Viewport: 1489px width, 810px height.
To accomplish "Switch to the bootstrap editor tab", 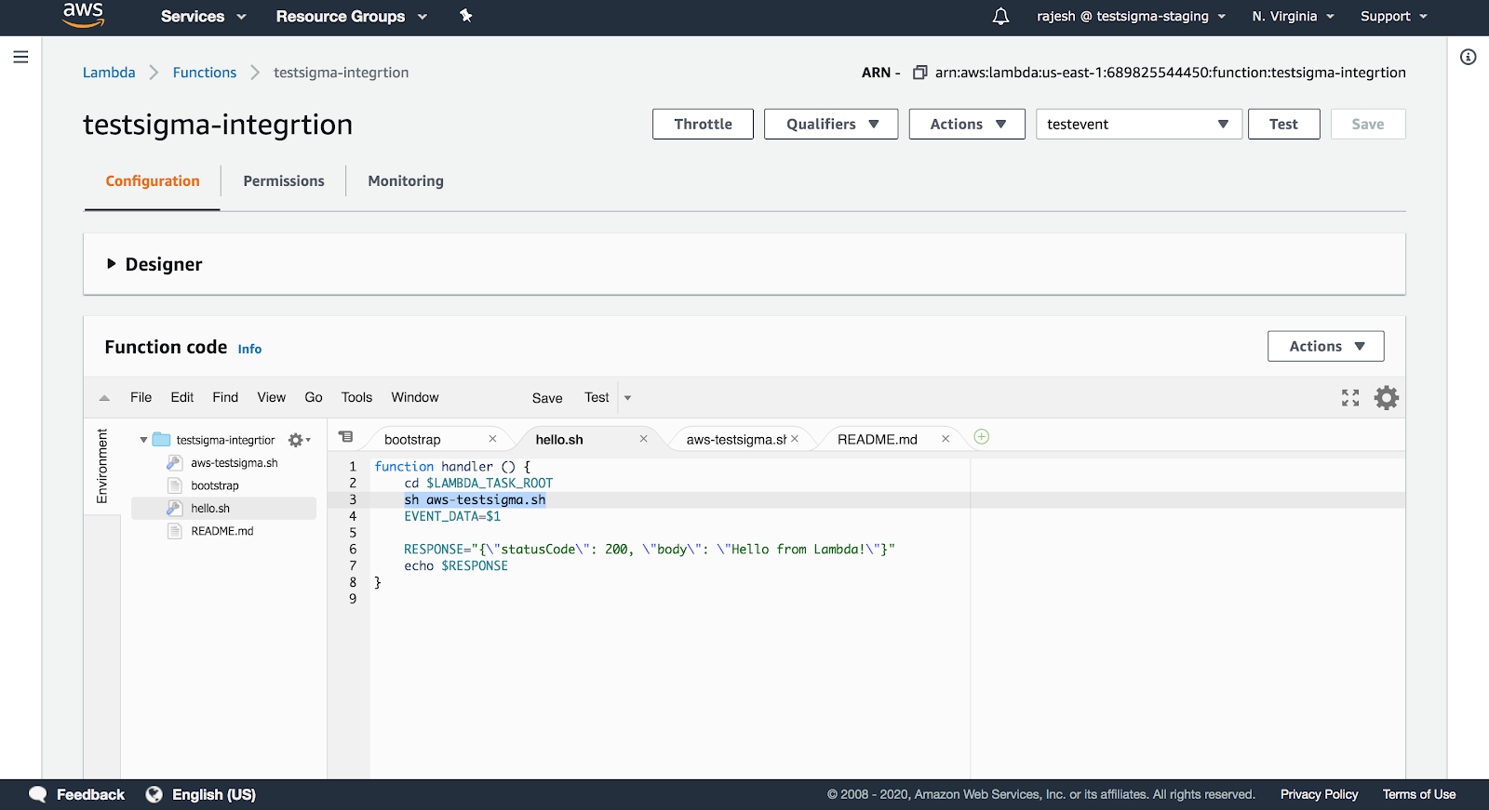I will (412, 440).
